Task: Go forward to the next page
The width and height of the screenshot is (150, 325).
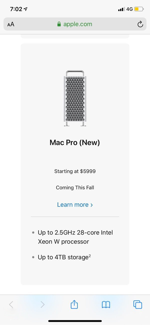Action: 42,304
